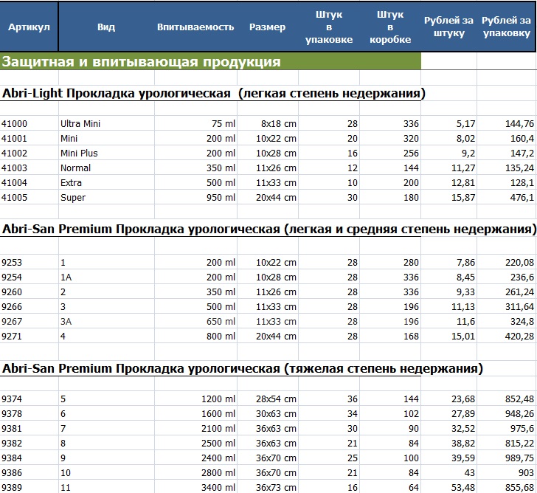This screenshot has width=537, height=493.
Task: Click the price cell 852,48
Action: [x=507, y=399]
